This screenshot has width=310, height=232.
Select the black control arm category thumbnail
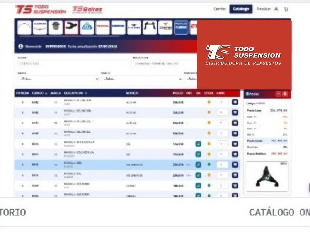pyautogui.click(x=71, y=27)
